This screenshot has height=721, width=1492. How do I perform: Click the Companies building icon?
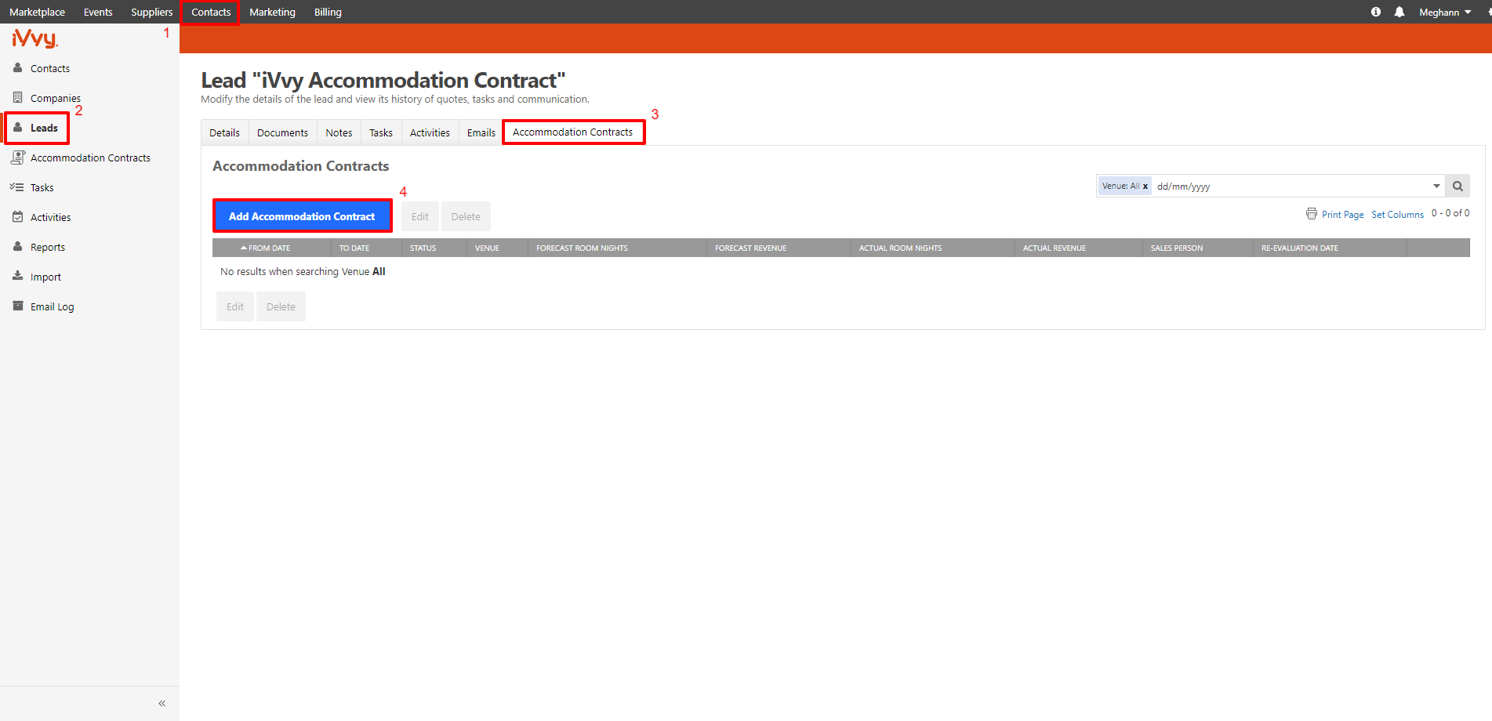click(17, 98)
